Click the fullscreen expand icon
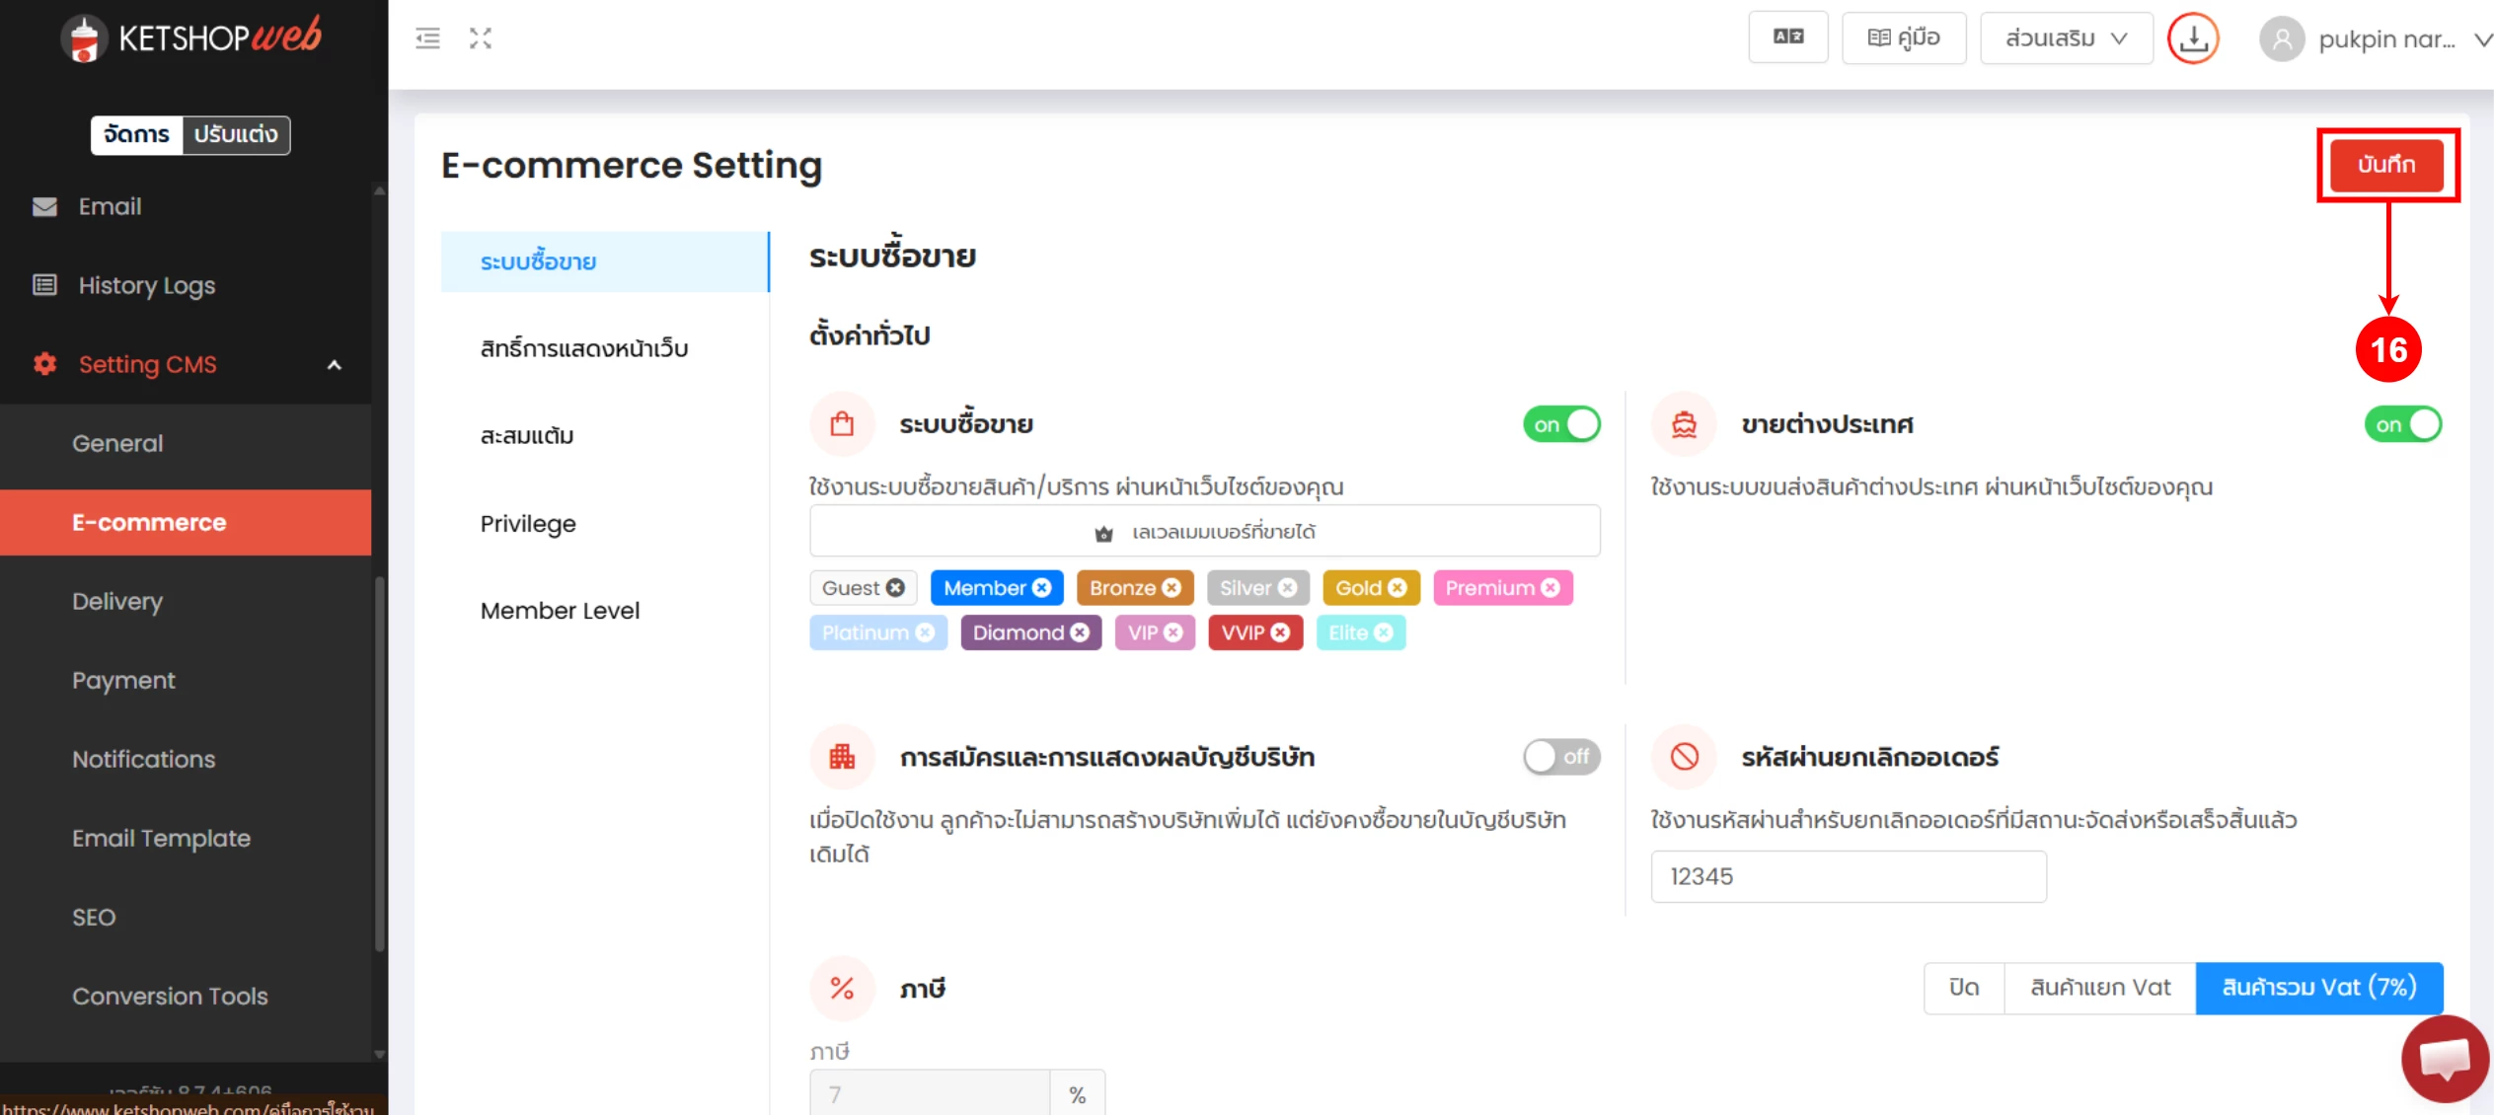Screen dimensions: 2494x1115 (x=481, y=38)
